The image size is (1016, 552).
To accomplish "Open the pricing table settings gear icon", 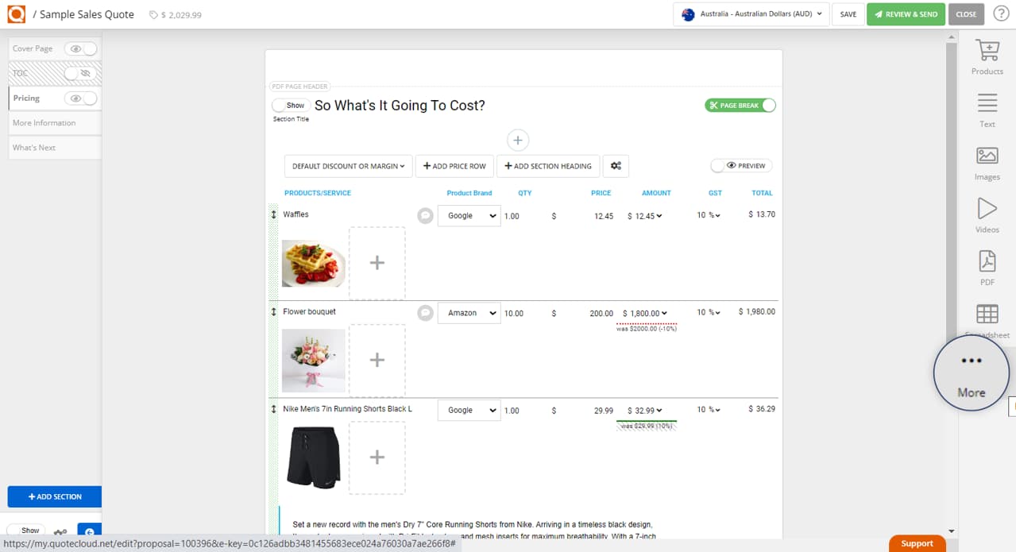I will [x=615, y=166].
